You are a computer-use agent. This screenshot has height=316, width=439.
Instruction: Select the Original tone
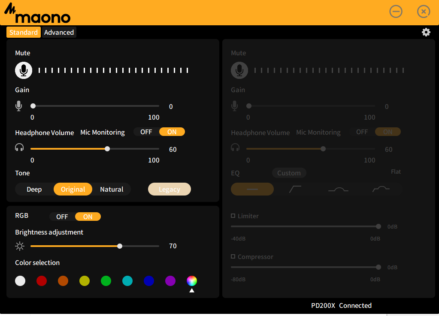coord(73,190)
